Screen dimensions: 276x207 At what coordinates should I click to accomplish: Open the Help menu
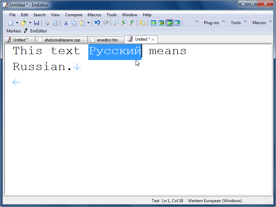(147, 15)
